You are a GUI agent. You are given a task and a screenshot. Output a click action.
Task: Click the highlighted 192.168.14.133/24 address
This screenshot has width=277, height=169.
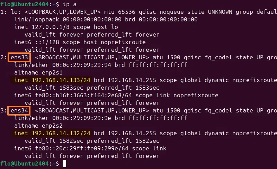(x=61, y=80)
